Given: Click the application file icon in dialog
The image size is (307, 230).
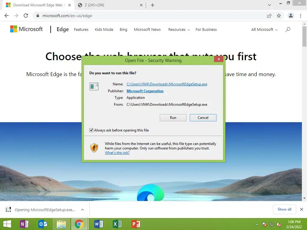Looking at the screenshot, I should click(x=94, y=86).
